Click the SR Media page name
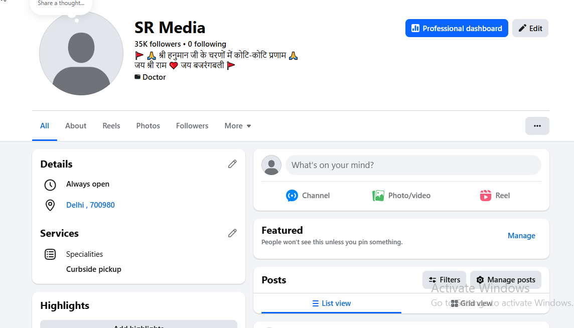The image size is (574, 328). click(170, 28)
